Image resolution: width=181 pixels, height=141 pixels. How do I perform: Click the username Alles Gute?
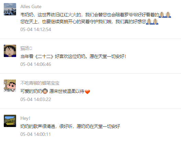point(31,6)
